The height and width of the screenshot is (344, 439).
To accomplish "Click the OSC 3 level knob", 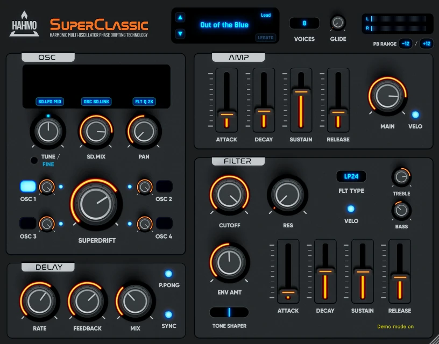I will [x=47, y=224].
